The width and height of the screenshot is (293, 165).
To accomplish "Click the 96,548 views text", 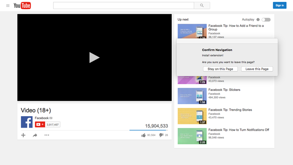I will pos(216,137).
